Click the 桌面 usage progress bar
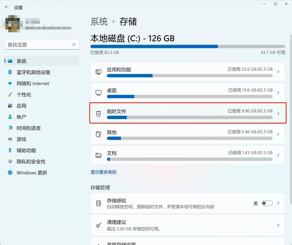Viewport: 292px width, 245px height. pyautogui.click(x=190, y=96)
